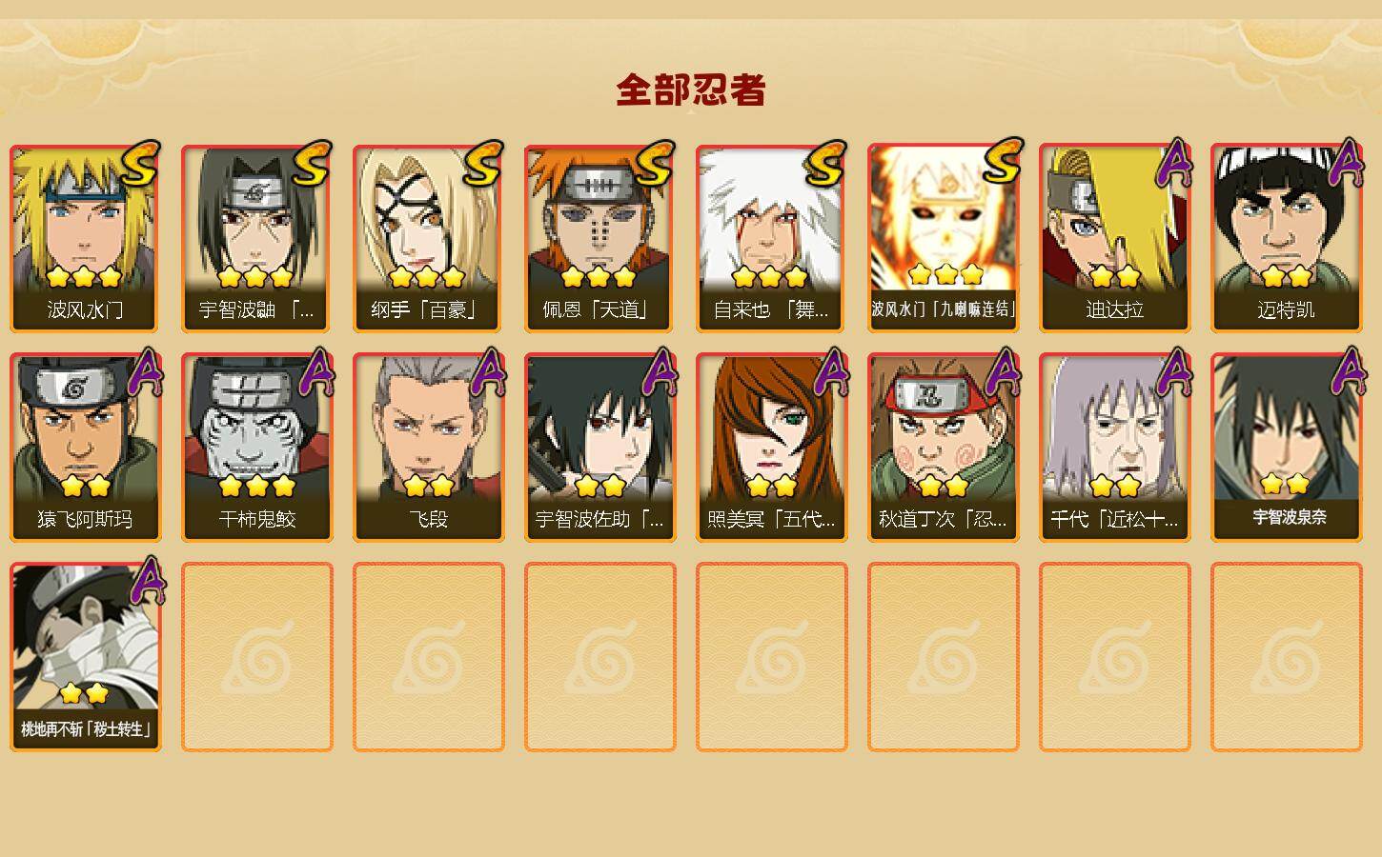Image resolution: width=1382 pixels, height=857 pixels.
Task: Open the 猿飞阿斯玛 ninja card
Action: (85, 448)
